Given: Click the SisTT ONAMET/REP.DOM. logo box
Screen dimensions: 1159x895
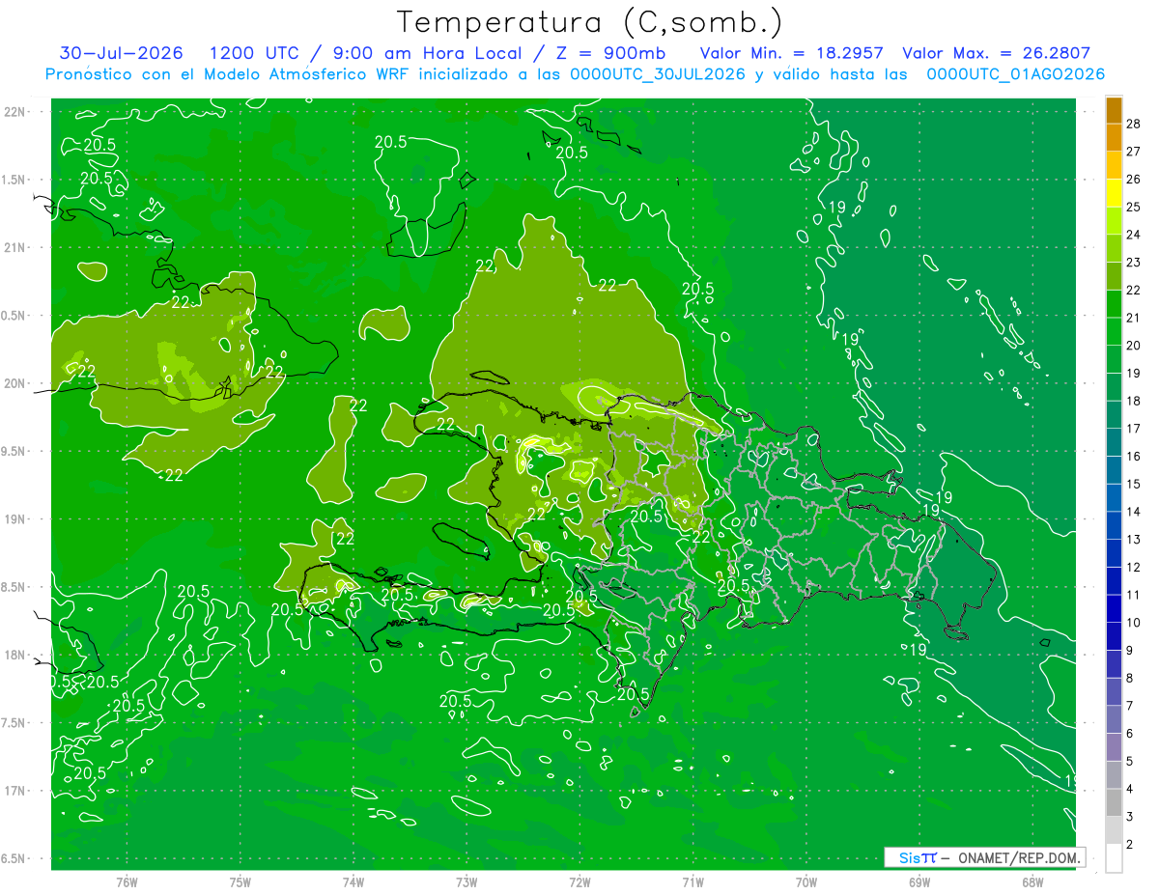Looking at the screenshot, I should point(985,857).
